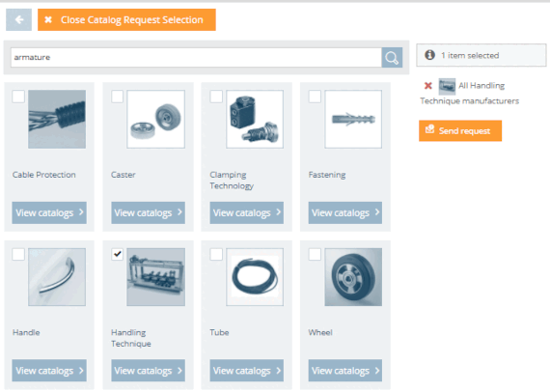The height and width of the screenshot is (392, 550).
Task: Click the 'Wheel' category label
Action: [x=320, y=332]
